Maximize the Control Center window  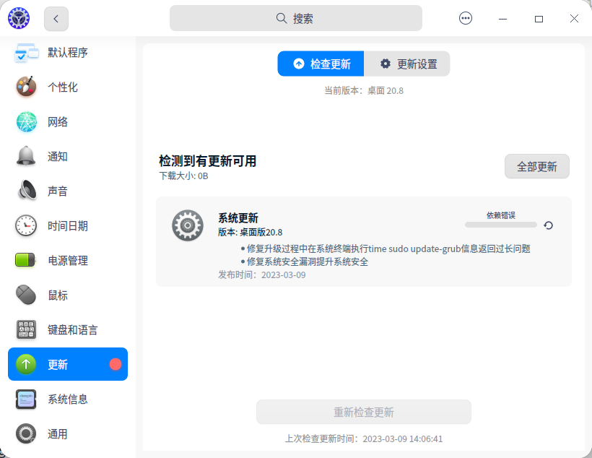coord(539,19)
